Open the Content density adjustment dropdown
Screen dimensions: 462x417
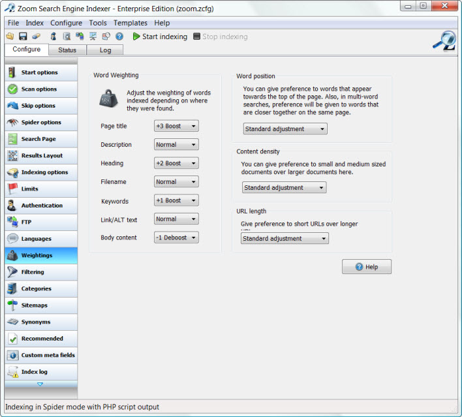click(x=284, y=187)
